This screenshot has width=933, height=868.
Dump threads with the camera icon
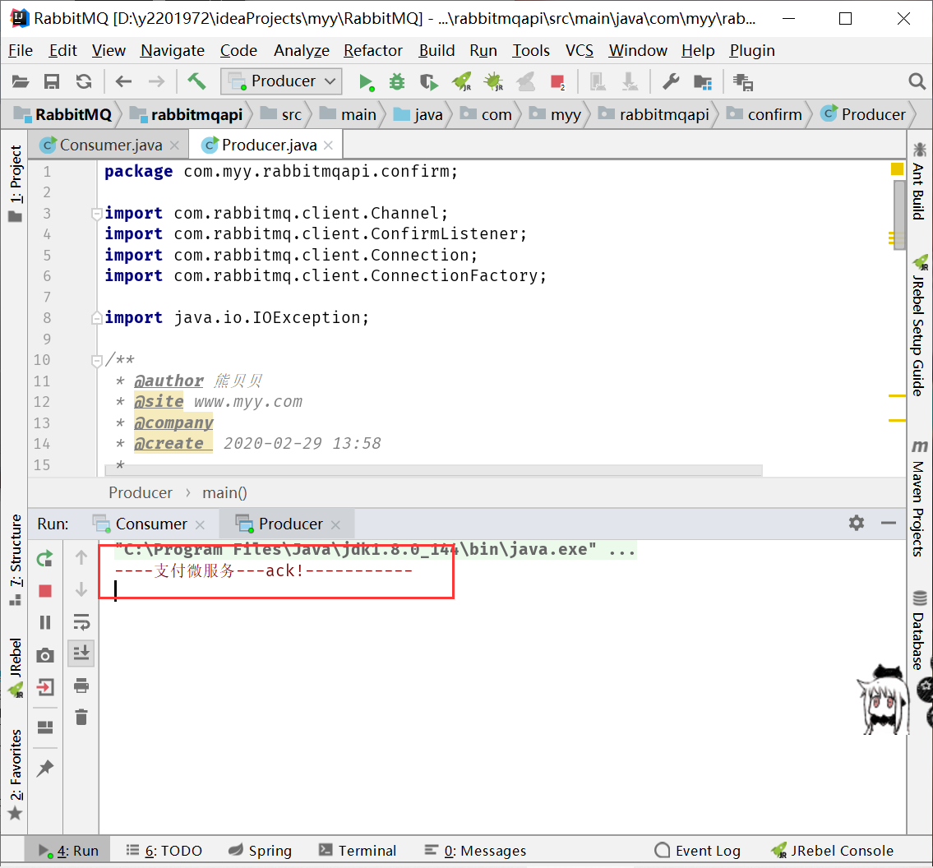(x=45, y=655)
